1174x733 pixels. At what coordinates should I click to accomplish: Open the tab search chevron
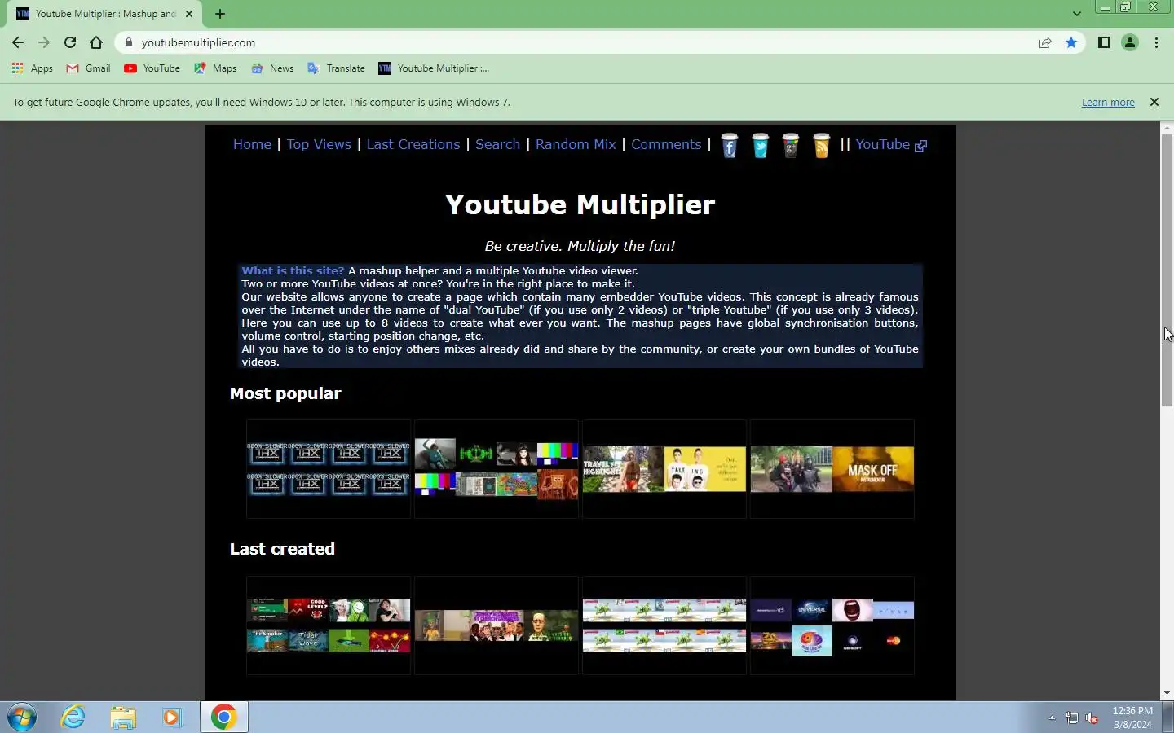[x=1076, y=14]
